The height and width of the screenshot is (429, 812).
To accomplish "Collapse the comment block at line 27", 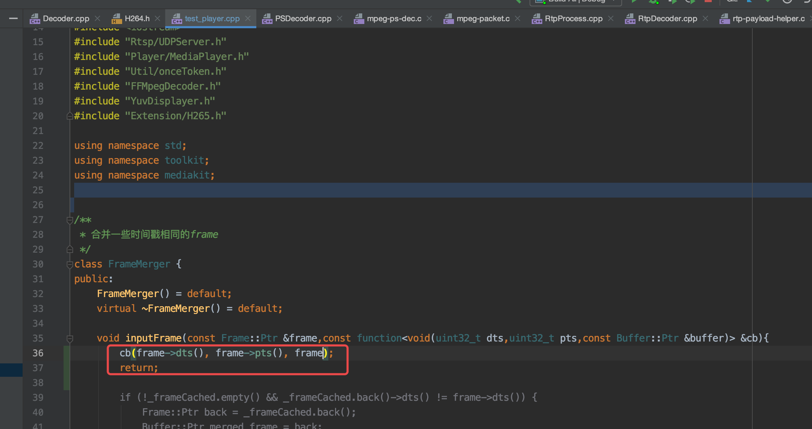I will [70, 220].
